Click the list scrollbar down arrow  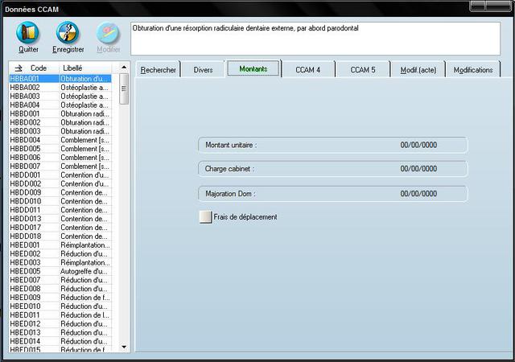[x=124, y=347]
